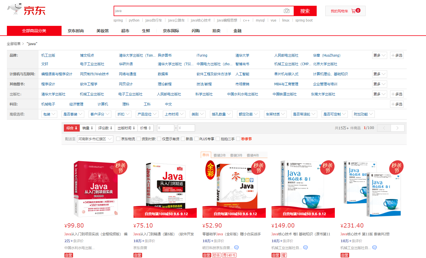
Task: Open 客户评分 dropdown
Action: coord(100,114)
